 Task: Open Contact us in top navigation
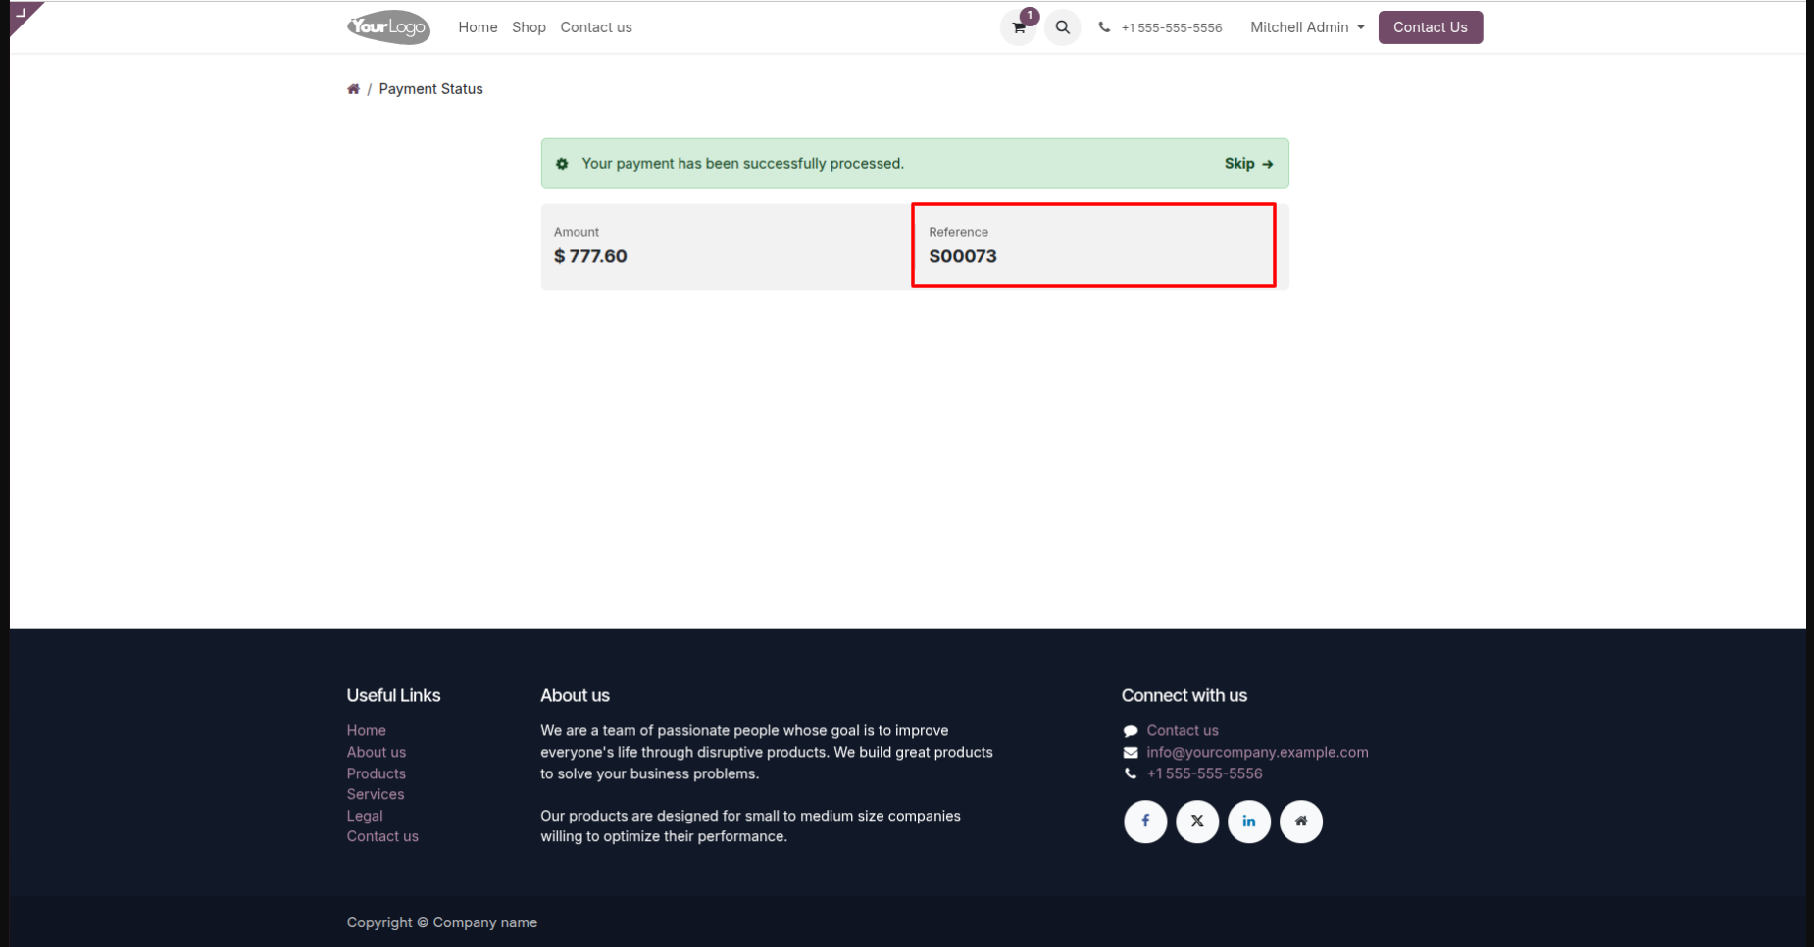tap(596, 27)
